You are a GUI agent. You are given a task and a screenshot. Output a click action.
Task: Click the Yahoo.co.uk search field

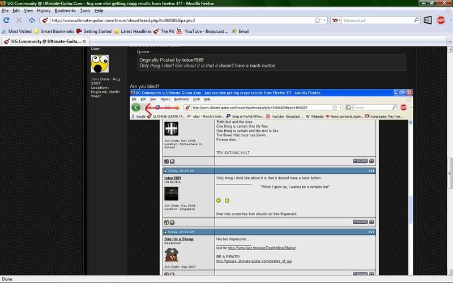point(377,20)
